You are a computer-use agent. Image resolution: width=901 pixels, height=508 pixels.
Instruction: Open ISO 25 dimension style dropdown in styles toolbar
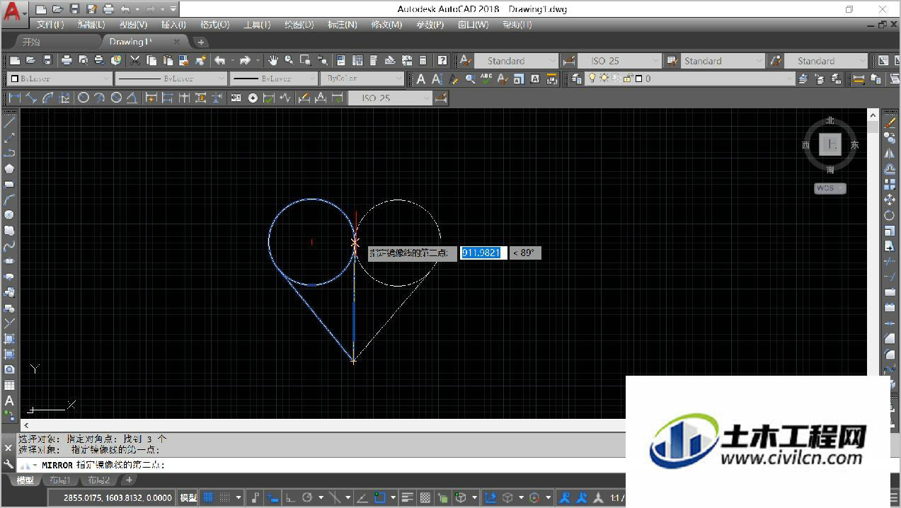coord(619,61)
